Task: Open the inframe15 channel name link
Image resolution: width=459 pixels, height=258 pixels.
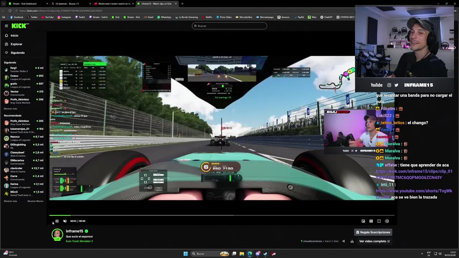Action: 74,231
